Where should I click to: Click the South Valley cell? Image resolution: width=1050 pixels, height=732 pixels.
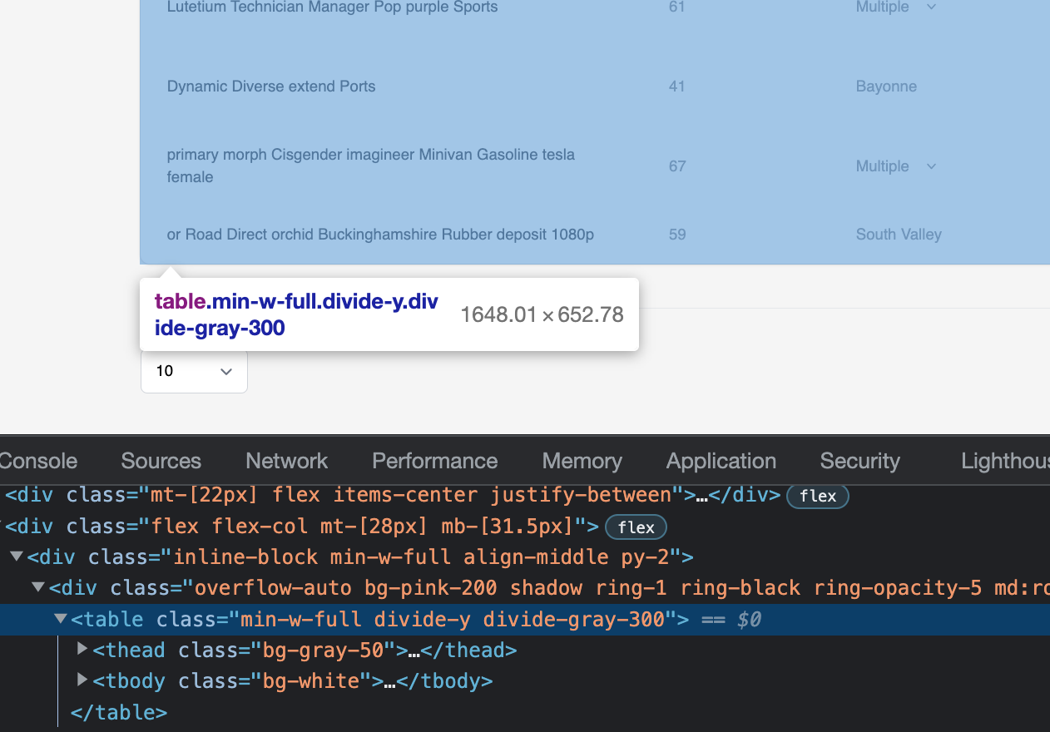point(899,235)
